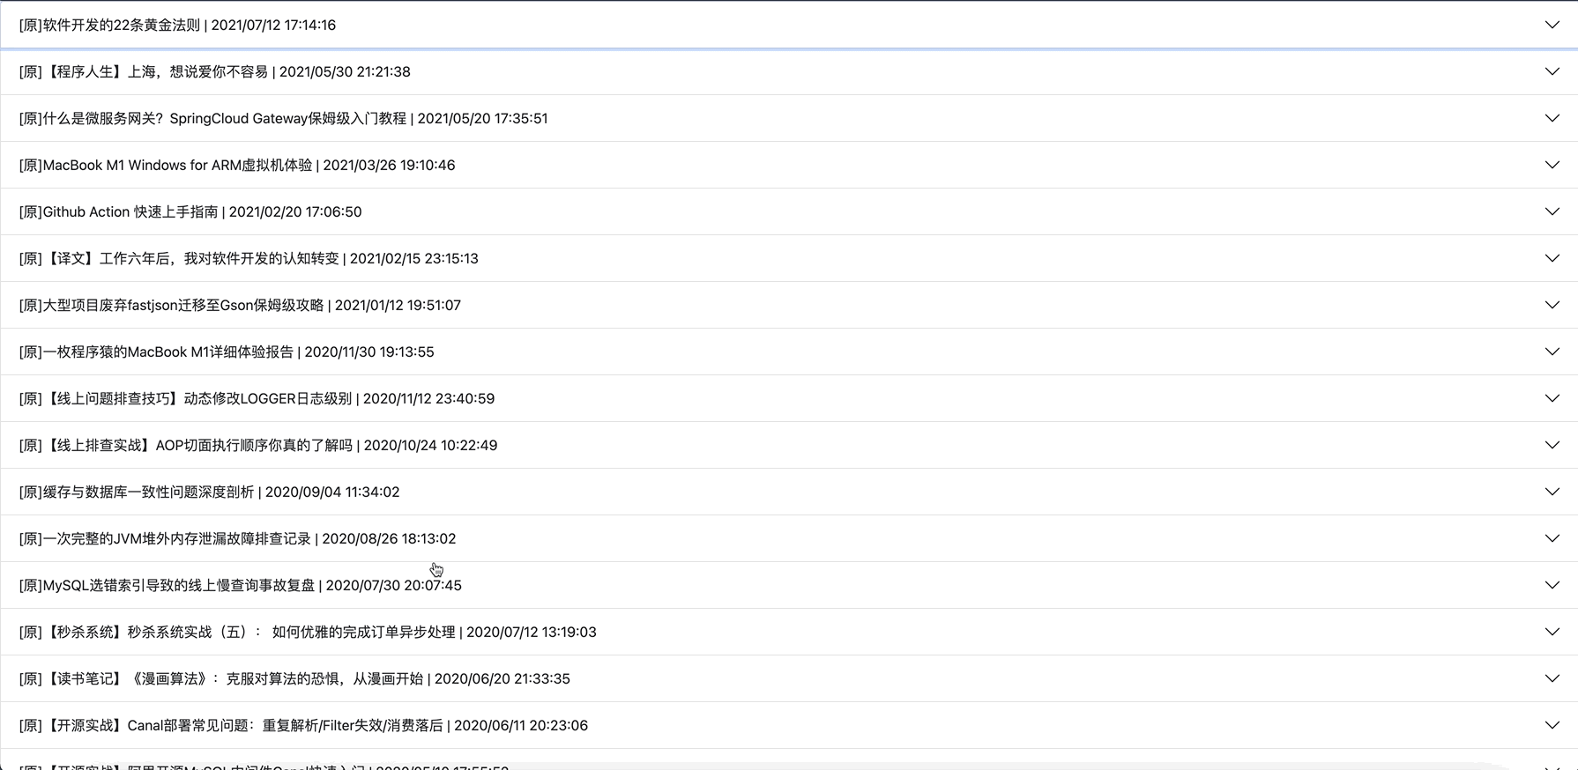Expand 缓存与数据库一致性问题深度剖析 row
The width and height of the screenshot is (1578, 770).
[1552, 492]
